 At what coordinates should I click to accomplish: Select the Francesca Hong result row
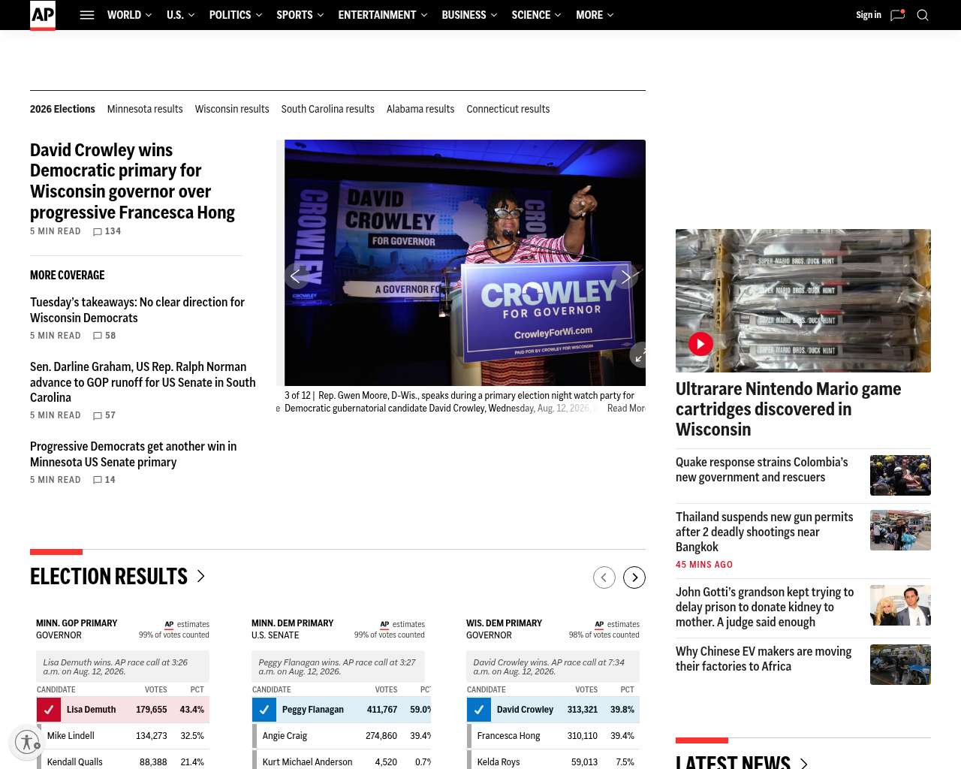point(553,736)
